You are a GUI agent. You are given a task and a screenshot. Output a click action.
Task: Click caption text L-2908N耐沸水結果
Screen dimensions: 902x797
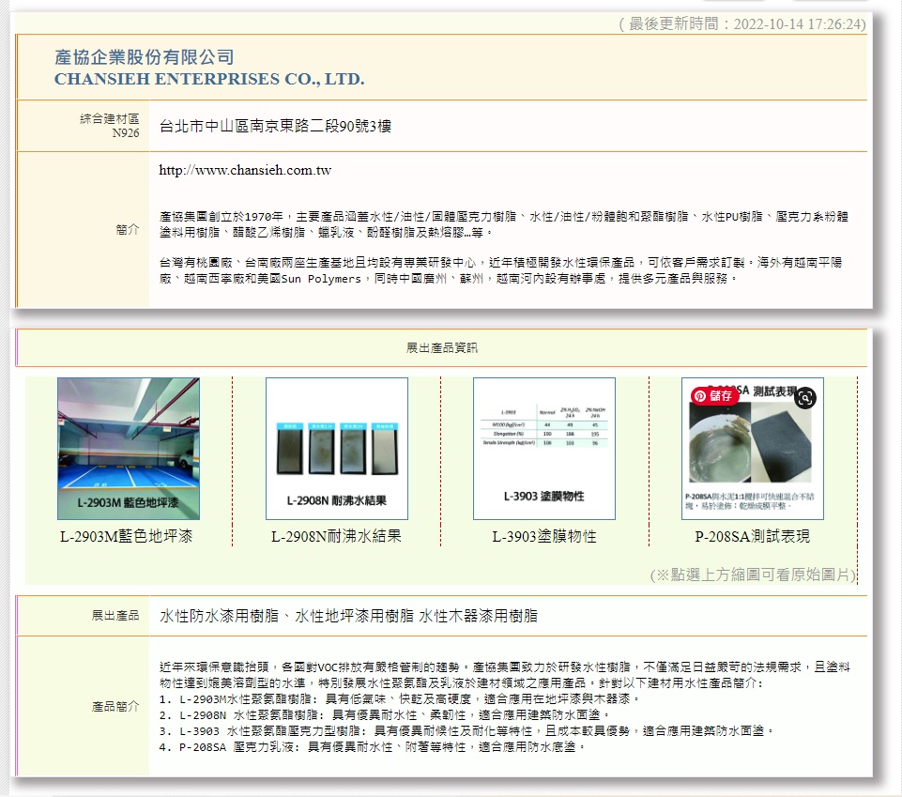337,536
